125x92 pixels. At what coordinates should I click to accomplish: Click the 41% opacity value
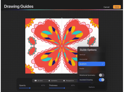(x=43, y=85)
